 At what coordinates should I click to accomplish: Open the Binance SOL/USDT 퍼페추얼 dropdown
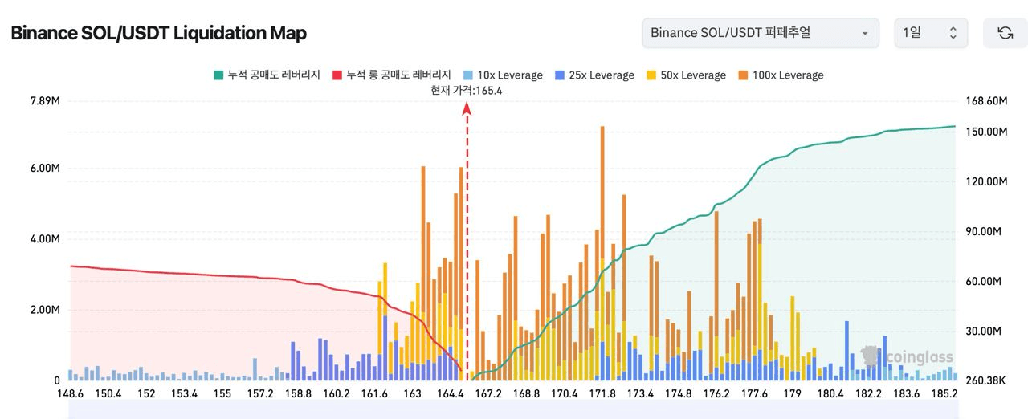pos(761,33)
